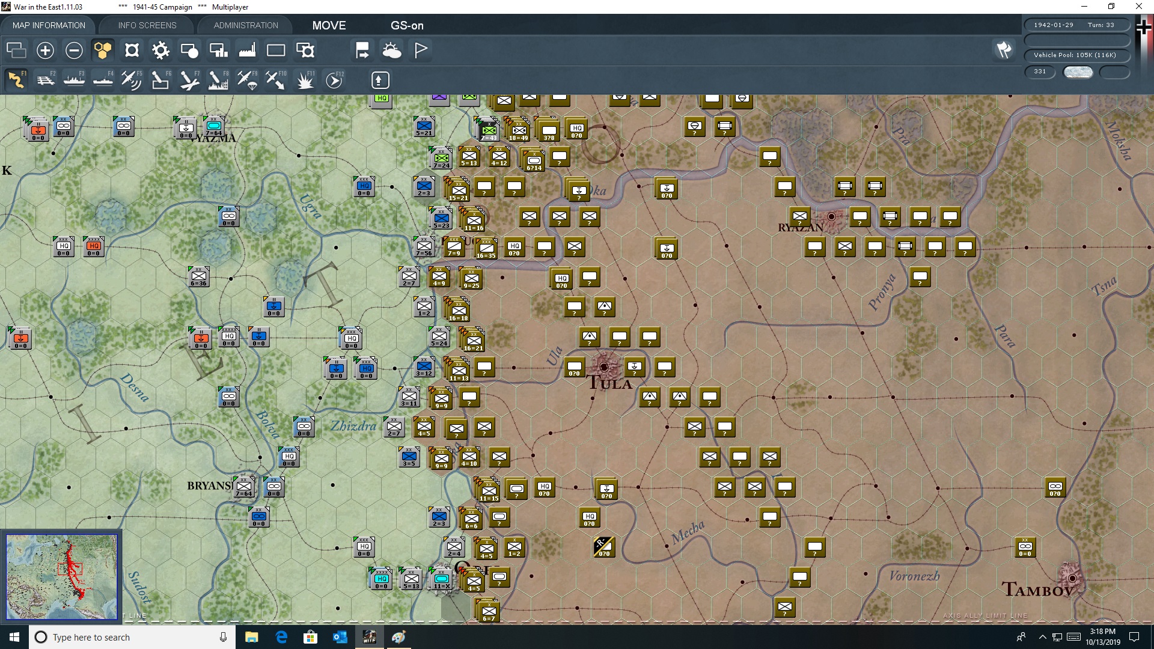Screen dimensions: 1154x649
Task: Click the weather overlay icon
Action: click(x=392, y=50)
